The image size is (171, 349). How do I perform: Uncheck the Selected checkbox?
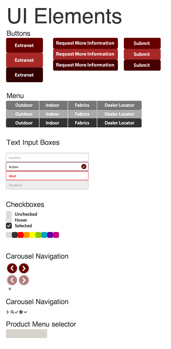point(9,226)
